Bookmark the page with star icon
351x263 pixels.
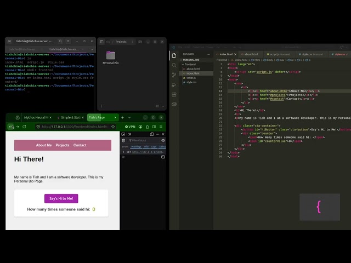pyautogui.click(x=113, y=127)
